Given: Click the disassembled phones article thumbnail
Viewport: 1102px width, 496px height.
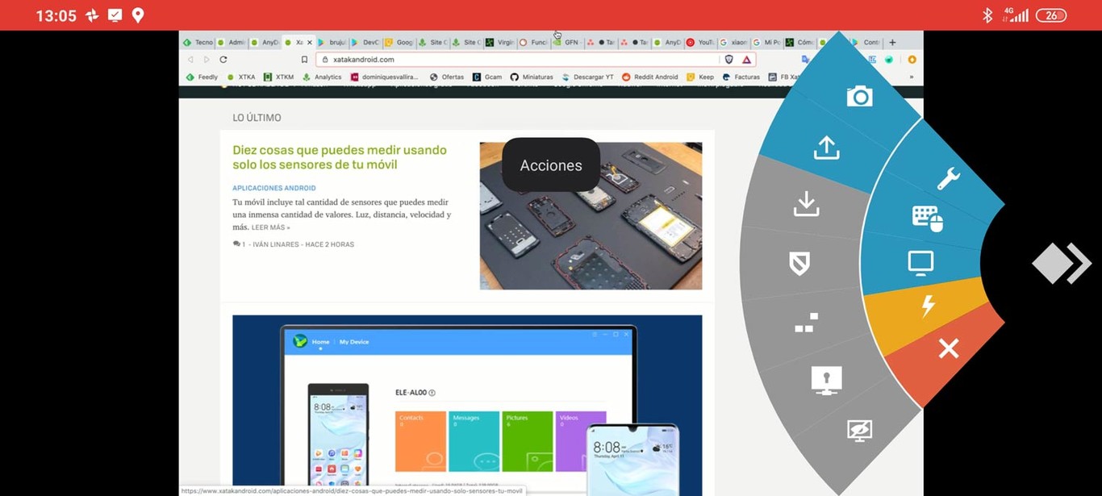Looking at the screenshot, I should pyautogui.click(x=591, y=216).
